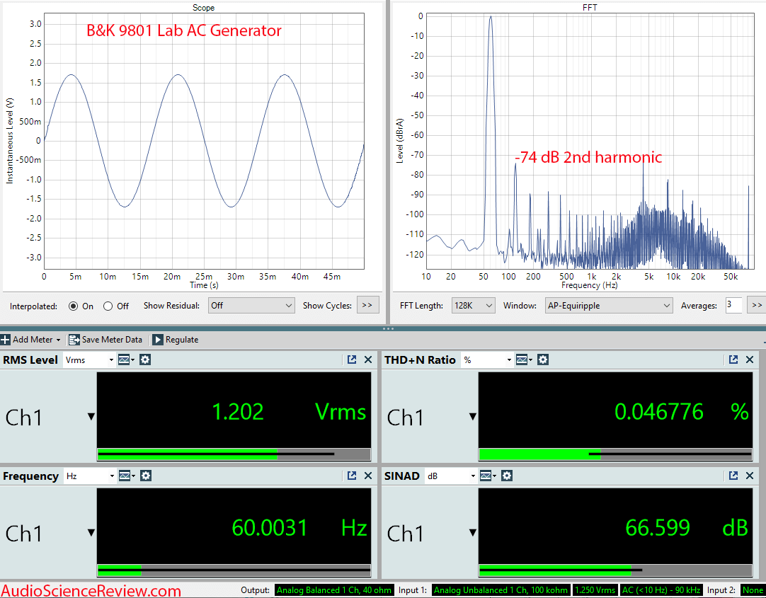
Task: Click SINAD green bar meter
Action: point(615,570)
